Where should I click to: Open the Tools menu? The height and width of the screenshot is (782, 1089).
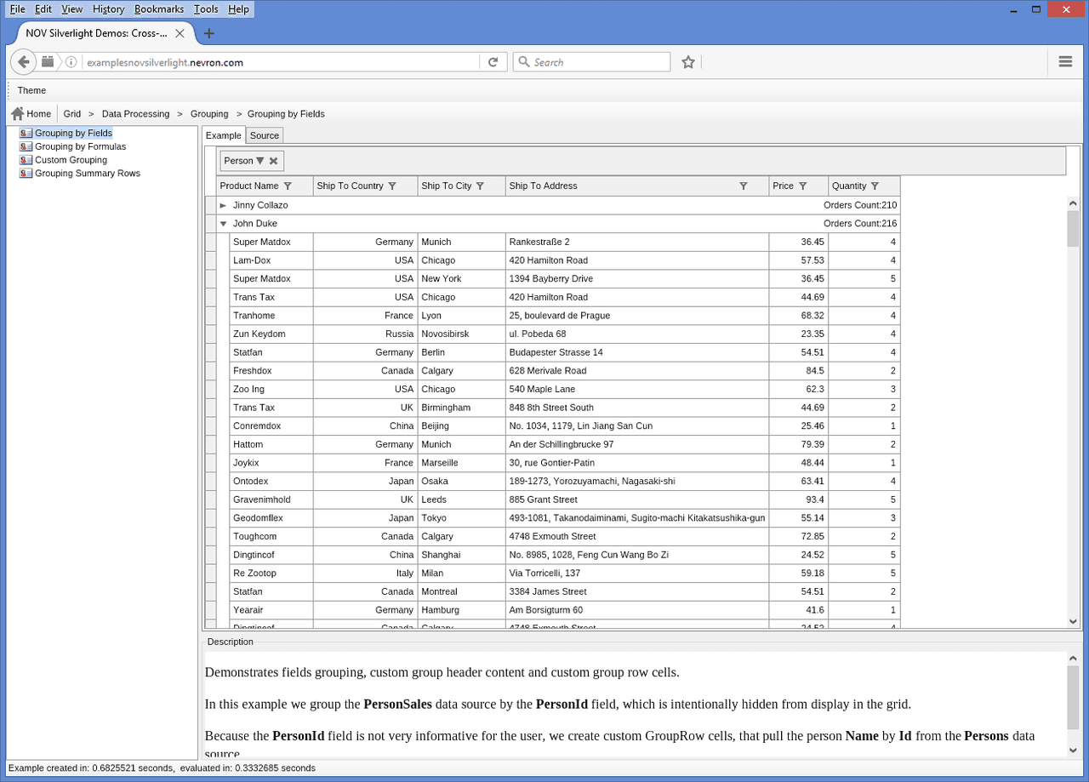206,9
